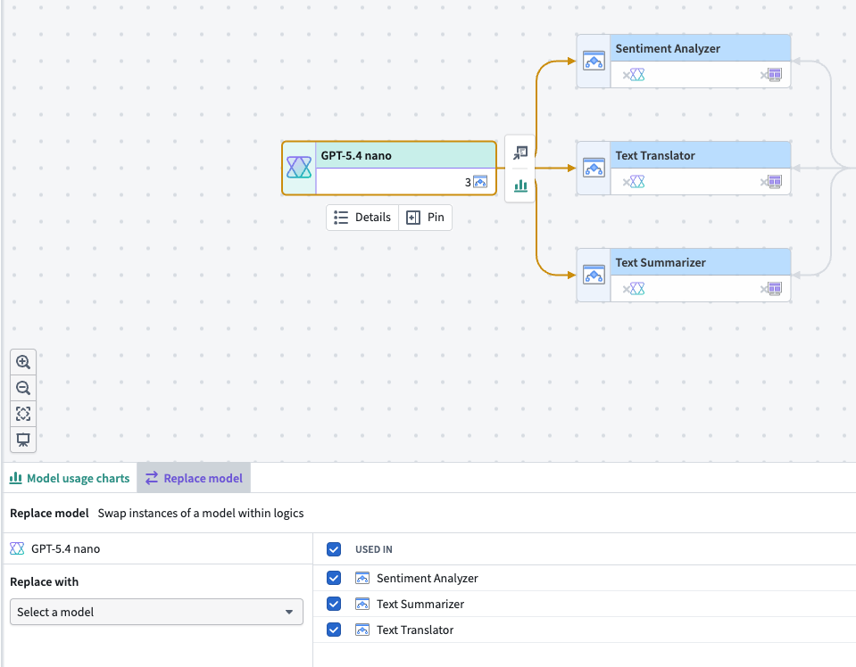The width and height of the screenshot is (856, 667).
Task: Open the Select a model dropdown
Action: click(156, 612)
